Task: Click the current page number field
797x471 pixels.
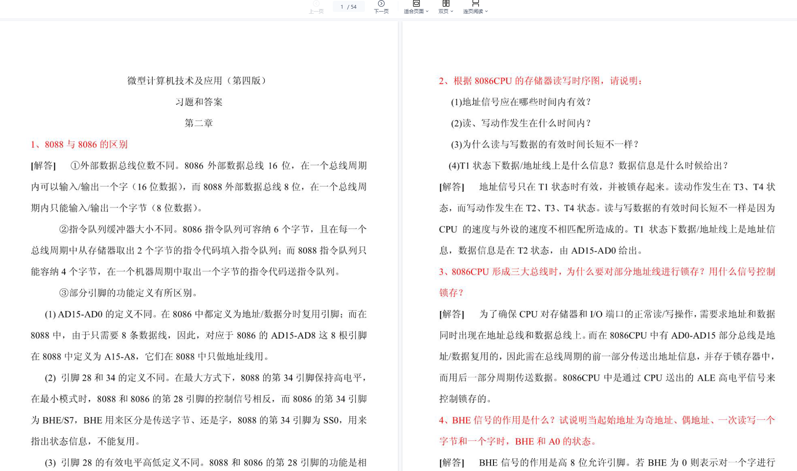Action: (342, 7)
